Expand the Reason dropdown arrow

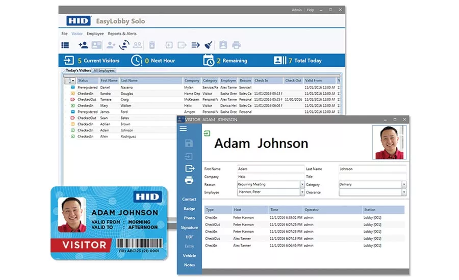click(x=302, y=184)
